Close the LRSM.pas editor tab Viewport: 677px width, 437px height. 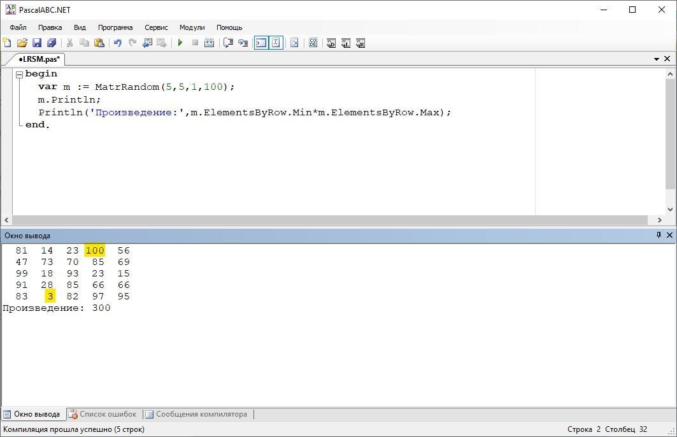pos(667,59)
